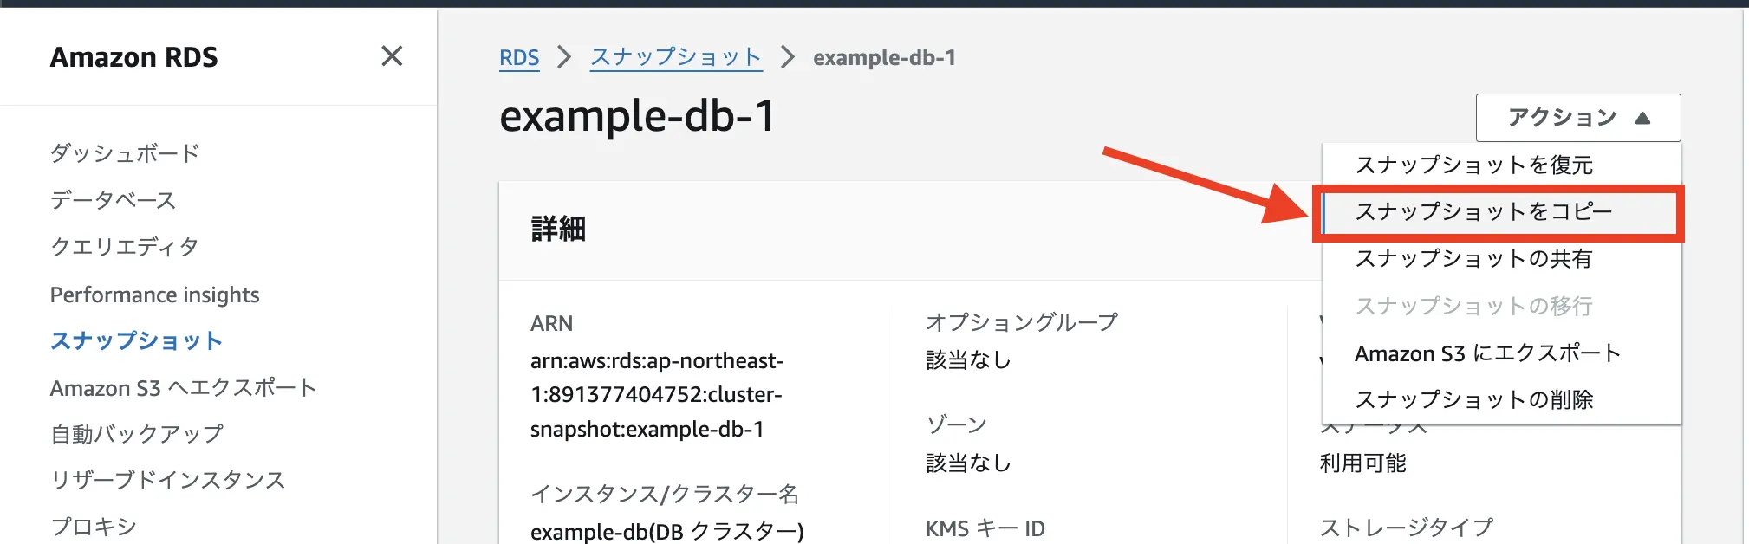Open ダッシュボード in the sidebar

[x=125, y=153]
